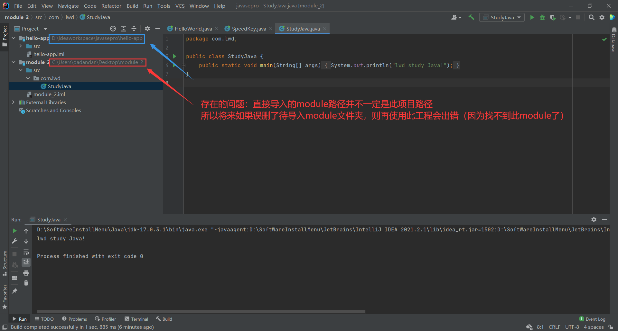Image resolution: width=618 pixels, height=331 pixels.
Task: Start debugging with the bug icon
Action: tap(542, 17)
